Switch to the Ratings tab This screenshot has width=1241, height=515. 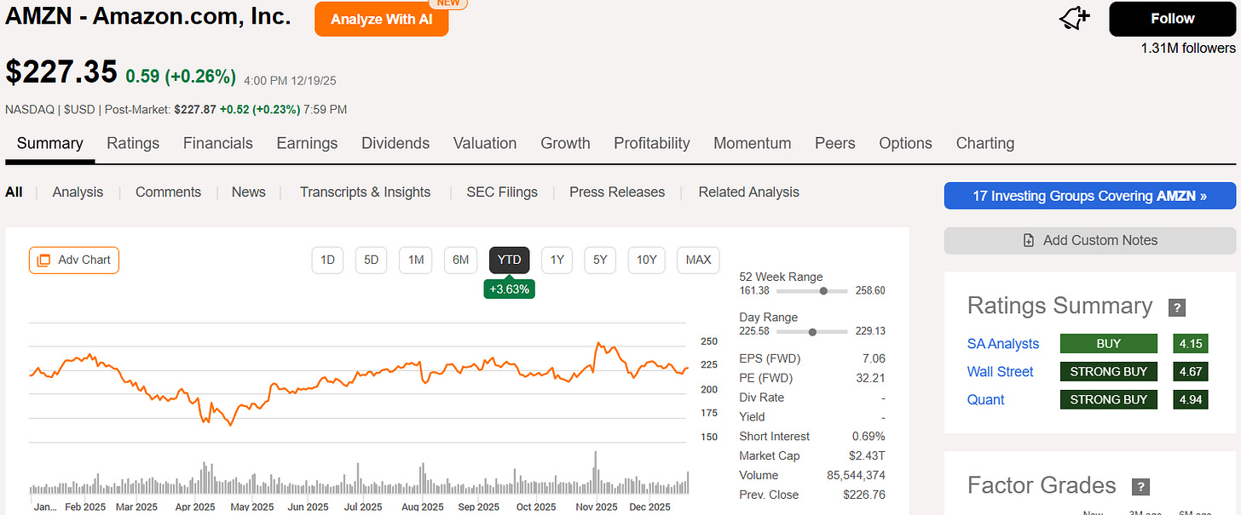133,143
